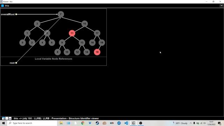This screenshot has width=224, height=126.
Task: Click the 'Structure Identifier viewer' status text
Action: (x=84, y=118)
